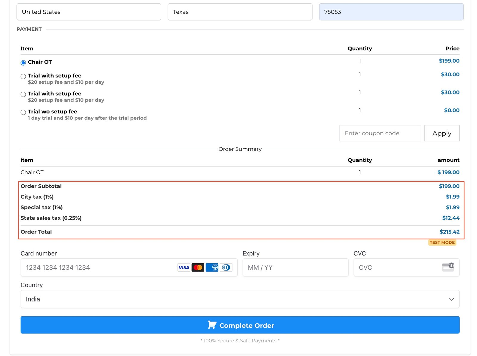
Task: Click the Visa card logo
Action: pos(184,268)
